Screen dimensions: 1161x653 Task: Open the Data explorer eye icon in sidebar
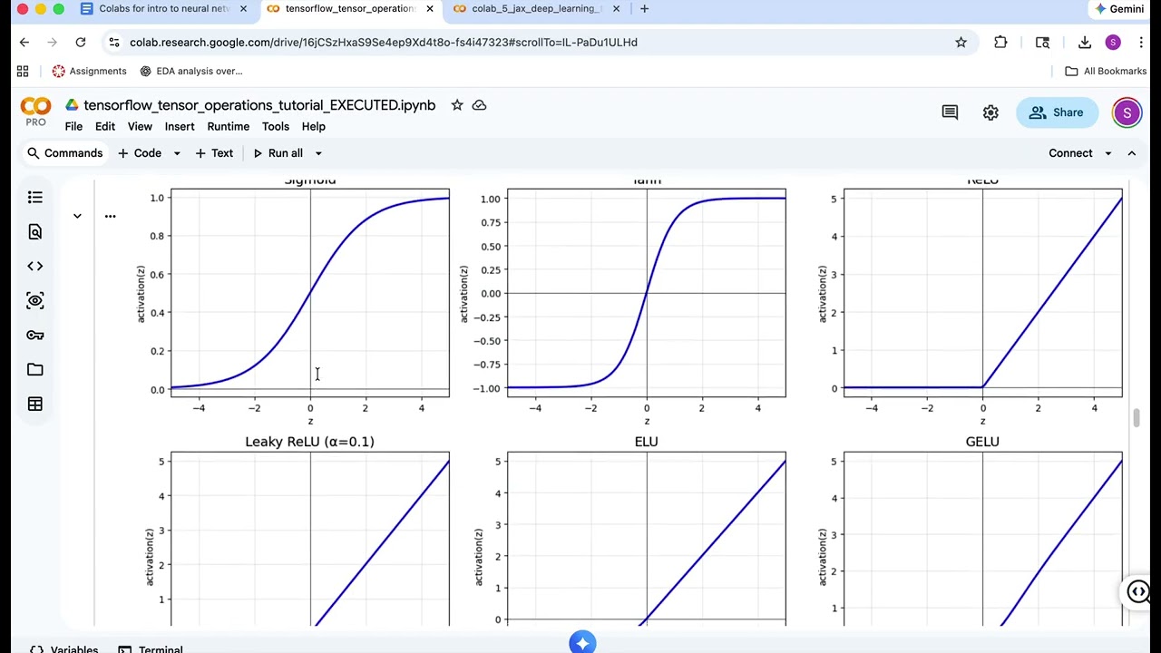point(35,300)
